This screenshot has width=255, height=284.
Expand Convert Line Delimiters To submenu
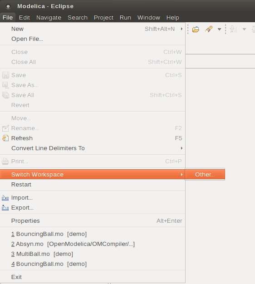93,148
